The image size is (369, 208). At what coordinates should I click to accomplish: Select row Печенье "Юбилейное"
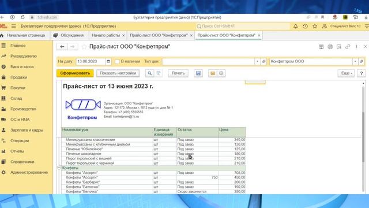(x=154, y=149)
